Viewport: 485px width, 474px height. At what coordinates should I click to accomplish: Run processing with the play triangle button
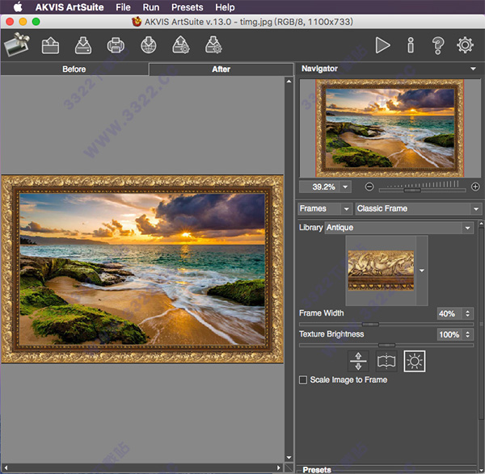(382, 45)
